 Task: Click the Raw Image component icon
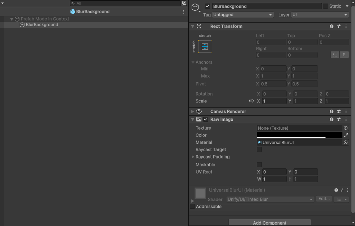click(x=199, y=119)
